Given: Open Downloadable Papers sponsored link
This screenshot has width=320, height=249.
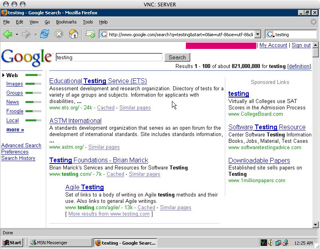Looking at the screenshot, I should (259, 160).
